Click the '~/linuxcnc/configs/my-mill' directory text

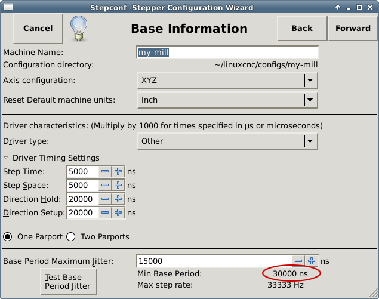coord(266,65)
